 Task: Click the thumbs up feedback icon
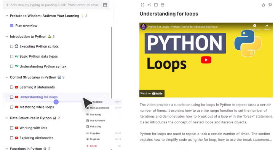coord(264,5)
